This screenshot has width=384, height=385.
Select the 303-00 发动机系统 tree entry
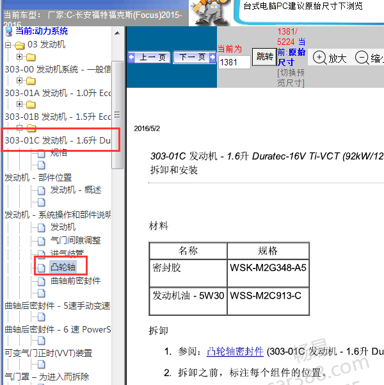[x=58, y=69]
